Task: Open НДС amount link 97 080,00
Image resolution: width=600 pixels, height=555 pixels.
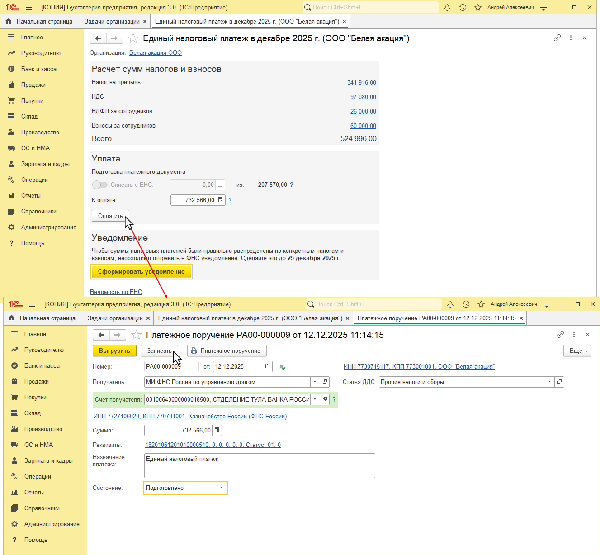Action: click(363, 97)
